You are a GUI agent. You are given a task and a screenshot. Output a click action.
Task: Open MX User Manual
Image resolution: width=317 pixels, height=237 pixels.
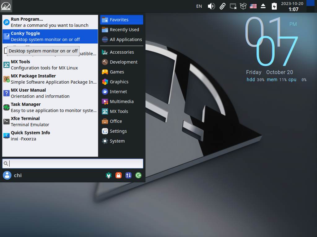pos(50,93)
